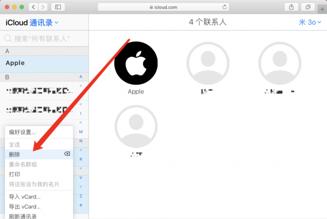Image resolution: width=327 pixels, height=219 pixels.
Task: Choose 打印 from the menu
Action: pos(39,174)
